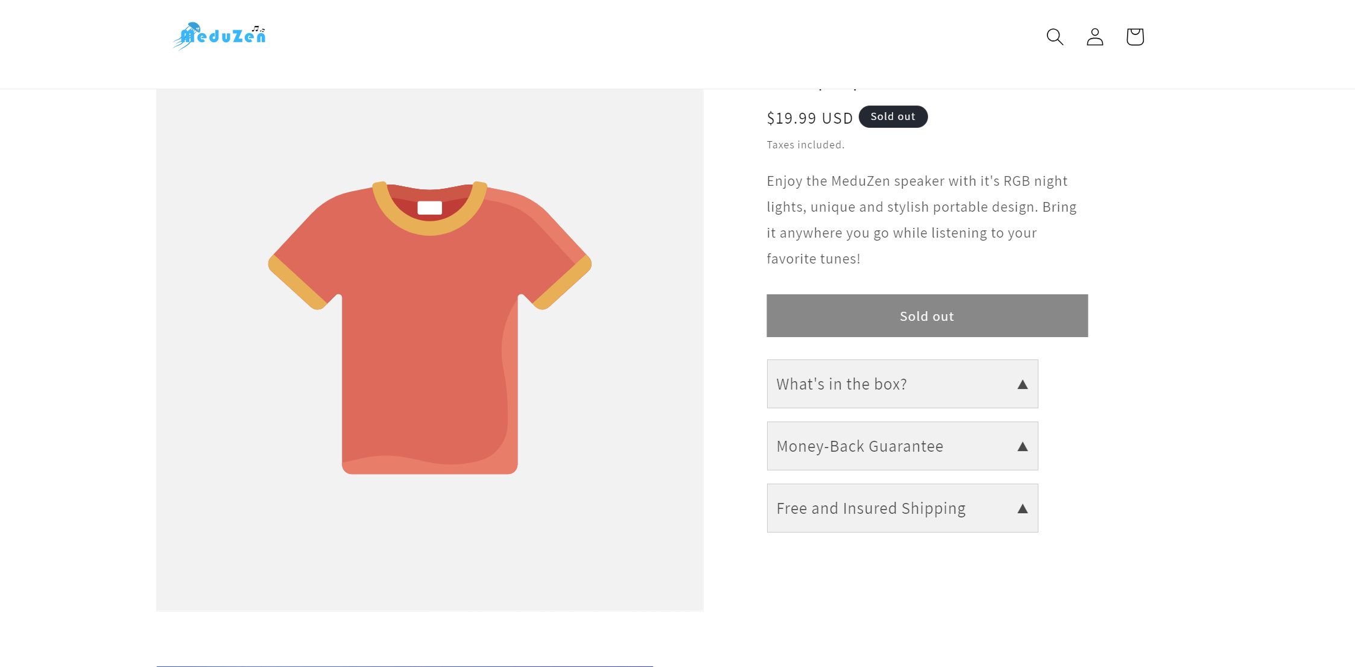The height and width of the screenshot is (667, 1355).
Task: Click the "Taxes included." text
Action: point(805,145)
